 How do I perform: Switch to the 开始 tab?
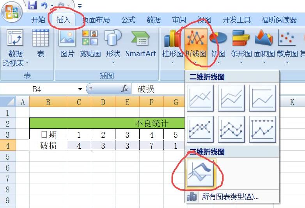[38, 20]
